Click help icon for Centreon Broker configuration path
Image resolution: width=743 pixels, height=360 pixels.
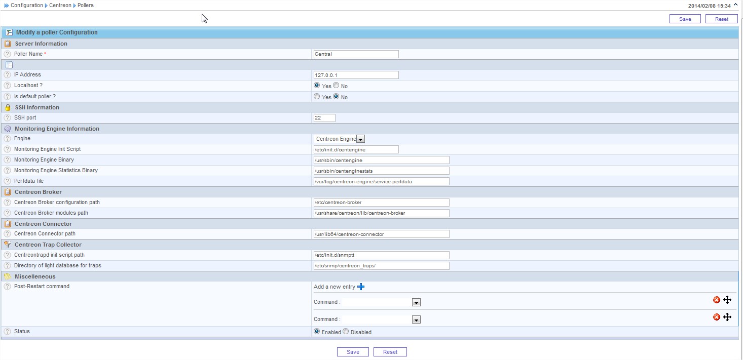pyautogui.click(x=7, y=203)
